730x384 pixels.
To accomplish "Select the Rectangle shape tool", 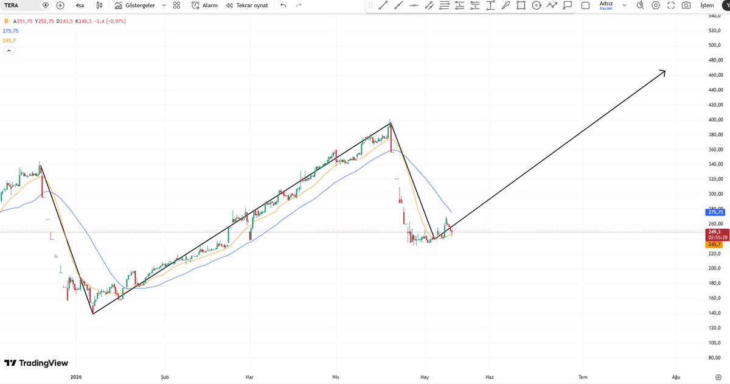I will [x=521, y=5].
